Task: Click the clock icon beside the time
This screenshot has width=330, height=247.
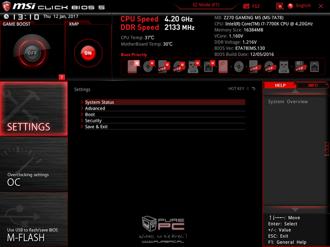Action: [x=6, y=16]
